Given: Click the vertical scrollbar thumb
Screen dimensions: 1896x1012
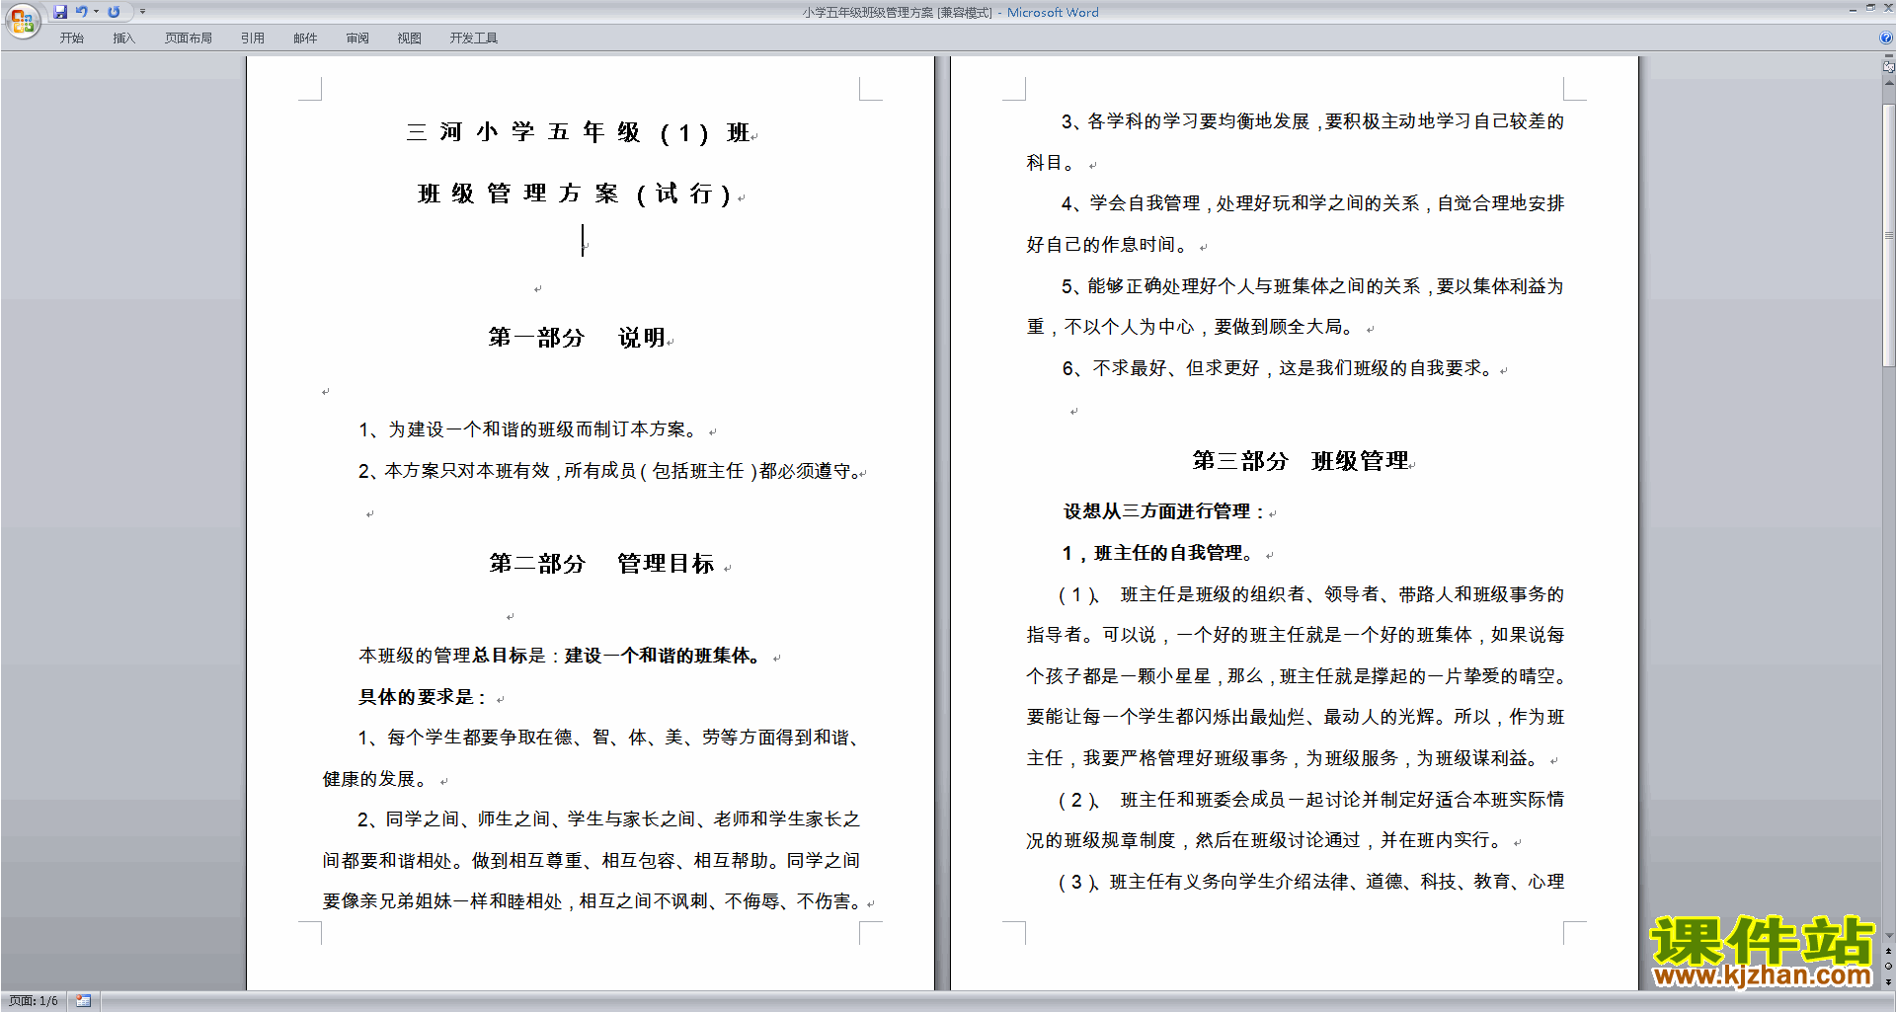Looking at the screenshot, I should (x=1888, y=234).
